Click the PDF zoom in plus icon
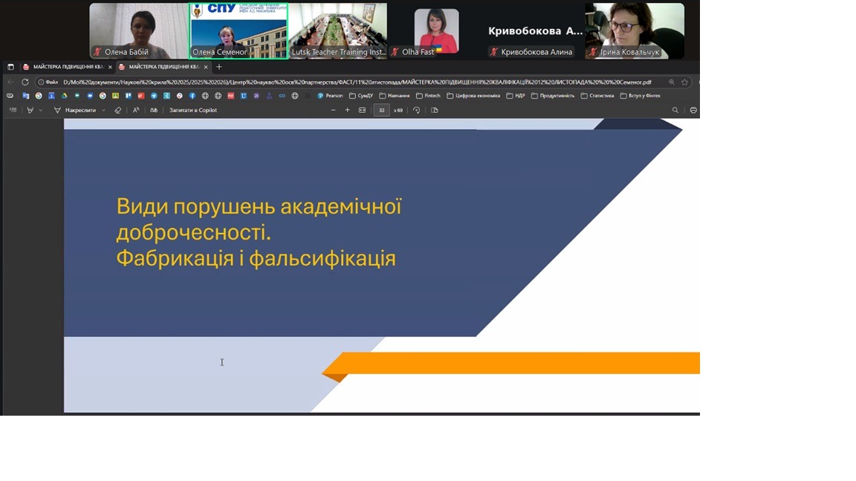Screen dimensions: 856x481 pos(347,110)
